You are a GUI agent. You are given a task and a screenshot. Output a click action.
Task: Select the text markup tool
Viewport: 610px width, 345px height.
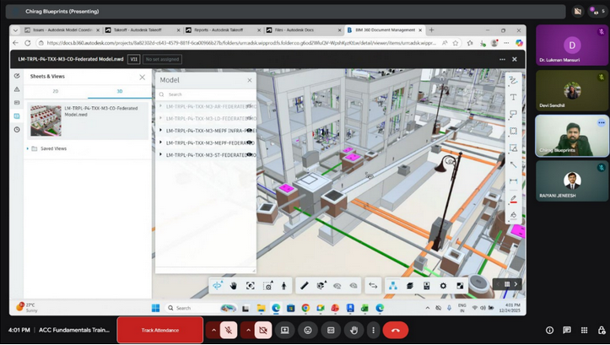click(x=513, y=98)
